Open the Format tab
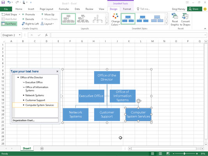Image resolution: width=208 pixels, height=156 pixels. (127, 9)
